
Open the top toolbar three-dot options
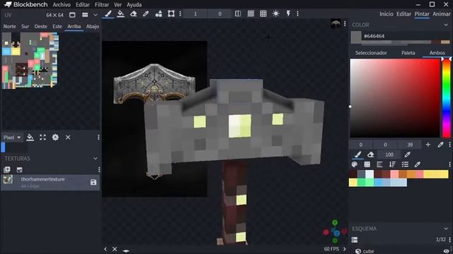pos(297,13)
